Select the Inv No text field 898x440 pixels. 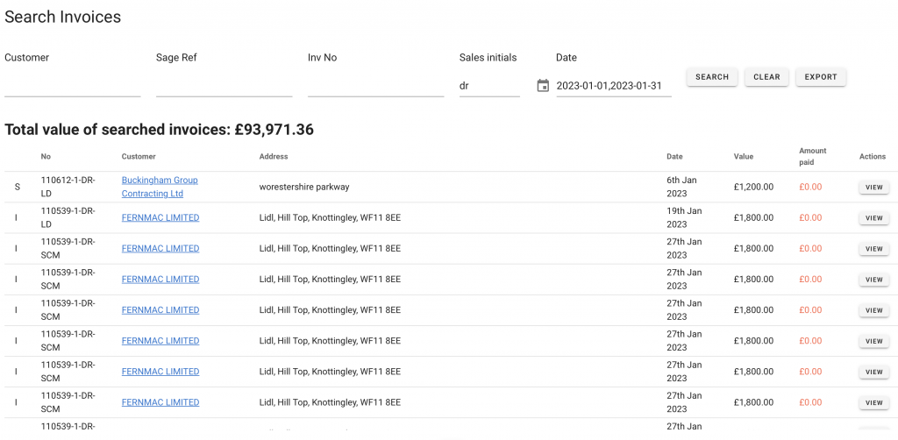pos(375,86)
